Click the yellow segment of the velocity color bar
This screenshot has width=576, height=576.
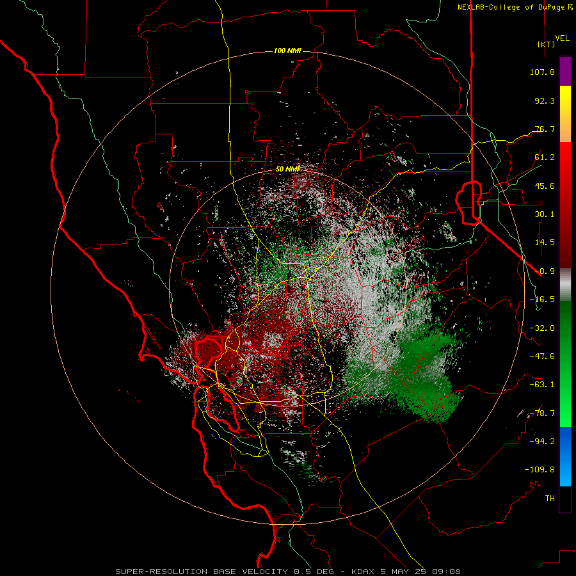pyautogui.click(x=565, y=101)
